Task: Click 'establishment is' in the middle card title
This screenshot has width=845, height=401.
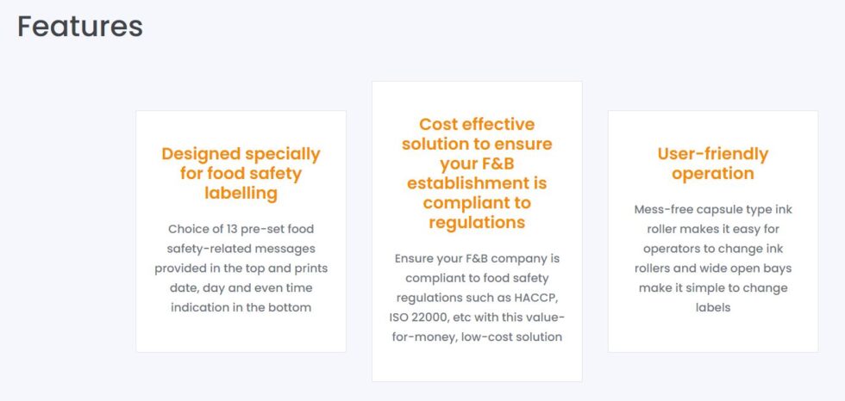Action: (477, 182)
